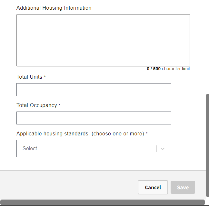Click the Total Occupancy label
The image size is (209, 206).
click(37, 105)
